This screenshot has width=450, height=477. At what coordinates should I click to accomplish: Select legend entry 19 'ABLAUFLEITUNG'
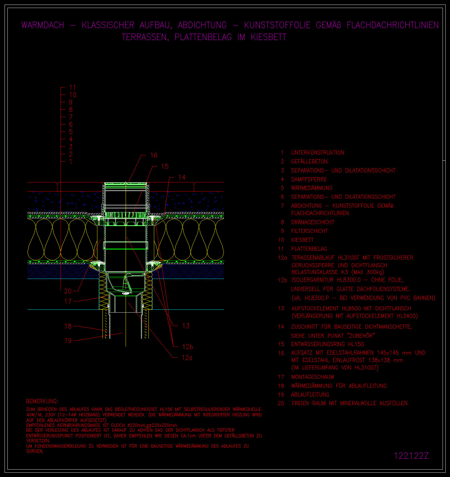(310, 395)
